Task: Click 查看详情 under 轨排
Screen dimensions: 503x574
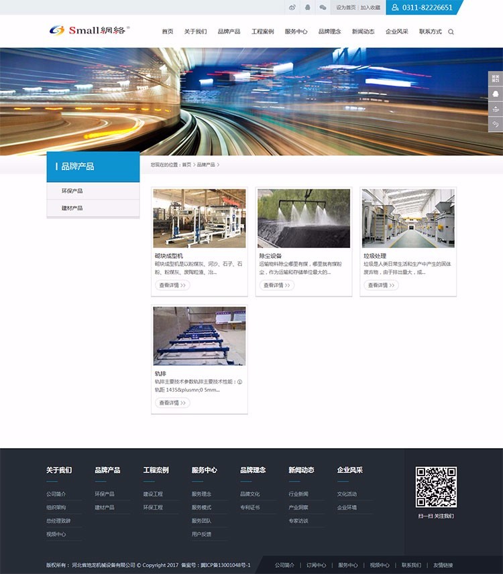Action: coord(172,403)
